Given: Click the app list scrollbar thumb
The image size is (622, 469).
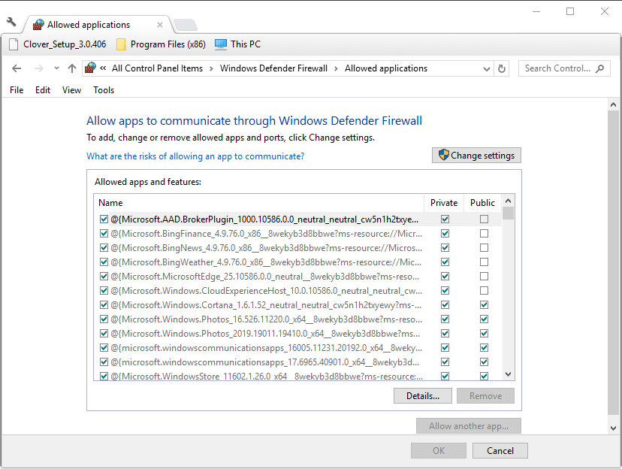Looking at the screenshot, I should click(508, 213).
